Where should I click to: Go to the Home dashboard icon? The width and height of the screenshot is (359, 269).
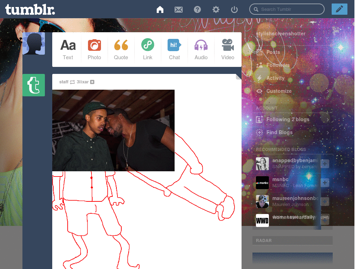click(160, 9)
